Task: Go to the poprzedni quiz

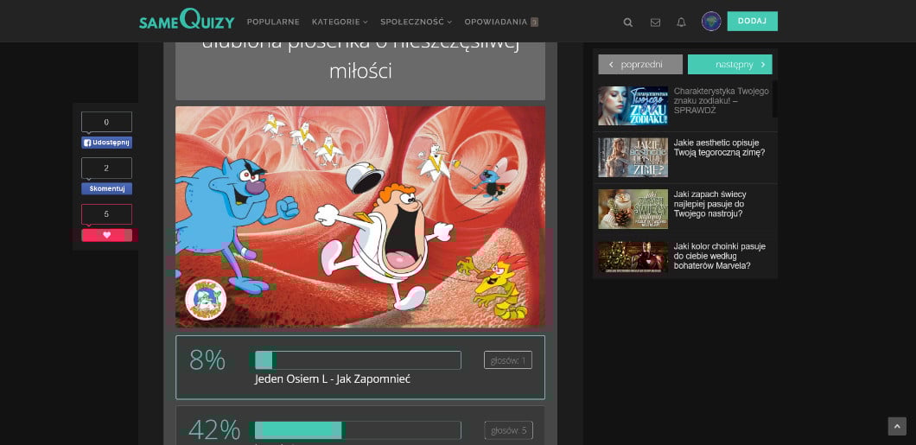Action: (639, 65)
